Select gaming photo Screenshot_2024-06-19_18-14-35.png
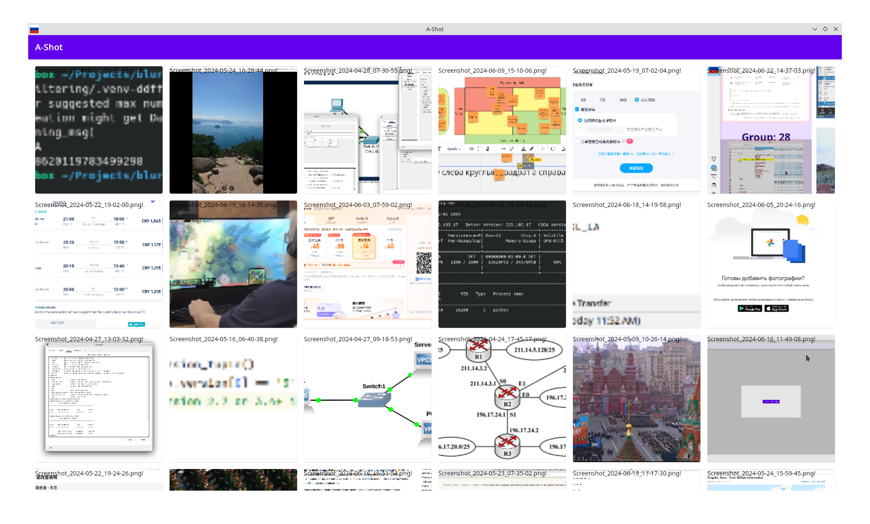This screenshot has width=870, height=524. click(233, 264)
